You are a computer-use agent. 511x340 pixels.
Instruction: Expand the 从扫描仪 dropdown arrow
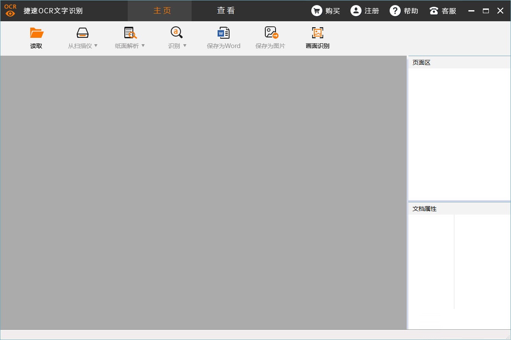(x=96, y=45)
